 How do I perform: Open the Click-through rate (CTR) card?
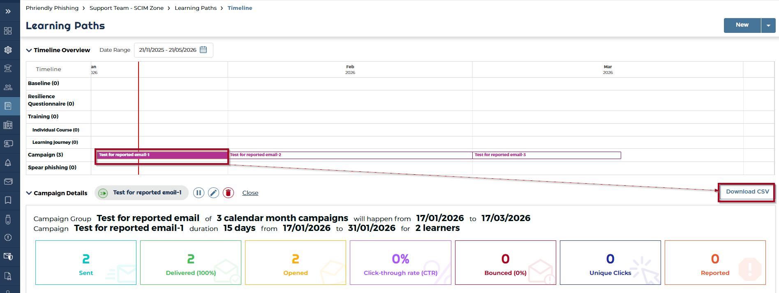pos(400,263)
